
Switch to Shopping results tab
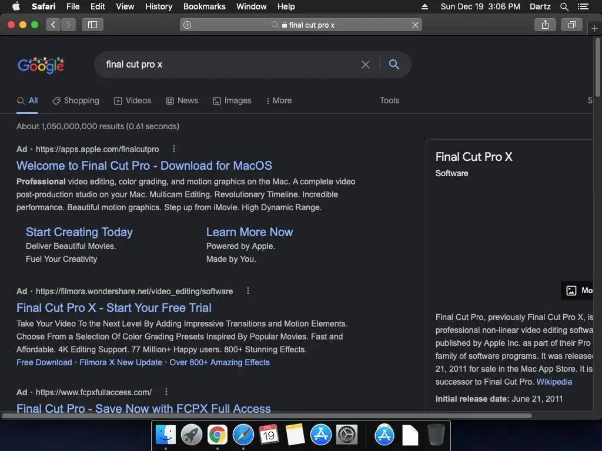pyautogui.click(x=76, y=100)
